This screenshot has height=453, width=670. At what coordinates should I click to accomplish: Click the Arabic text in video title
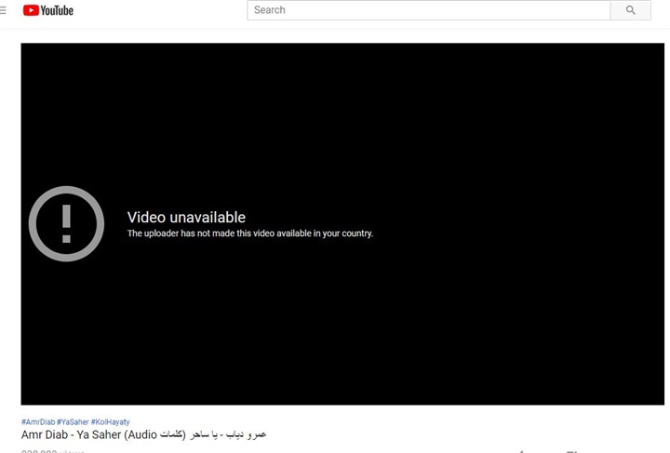pyautogui.click(x=228, y=434)
